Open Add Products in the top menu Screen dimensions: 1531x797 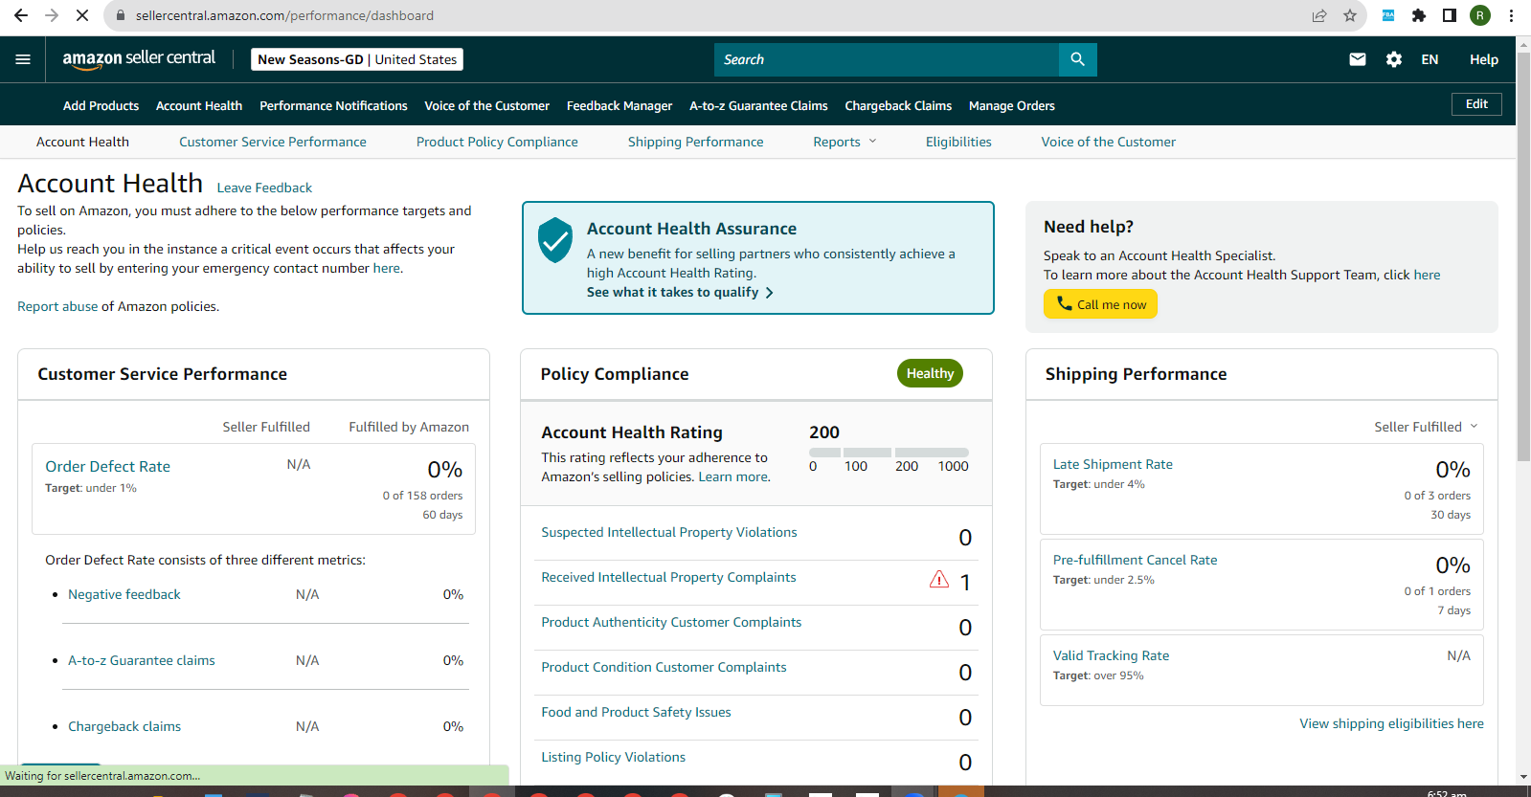pos(101,106)
